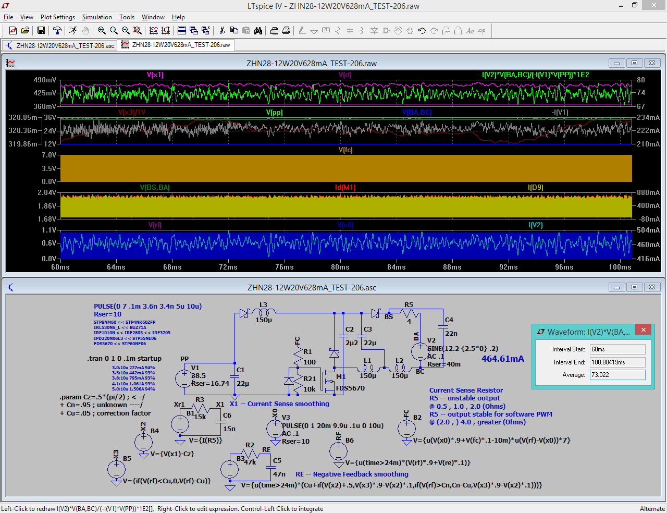Open the View menu
Image resolution: width=667 pixels, height=513 pixels.
27,17
